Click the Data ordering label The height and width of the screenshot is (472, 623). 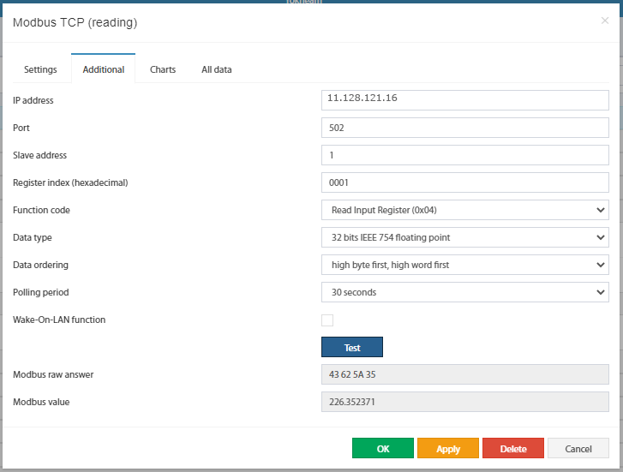click(40, 265)
